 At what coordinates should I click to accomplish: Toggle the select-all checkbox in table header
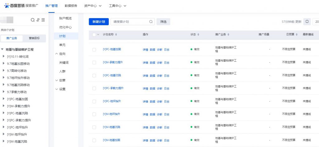click(94, 35)
